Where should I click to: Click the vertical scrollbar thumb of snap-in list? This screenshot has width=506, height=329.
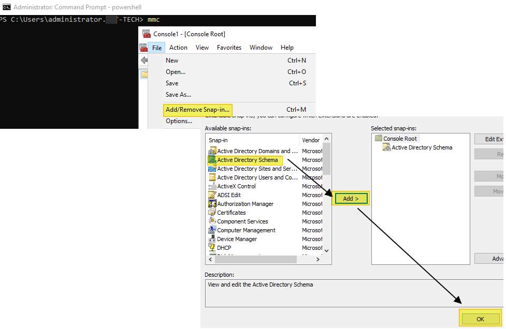point(327,158)
